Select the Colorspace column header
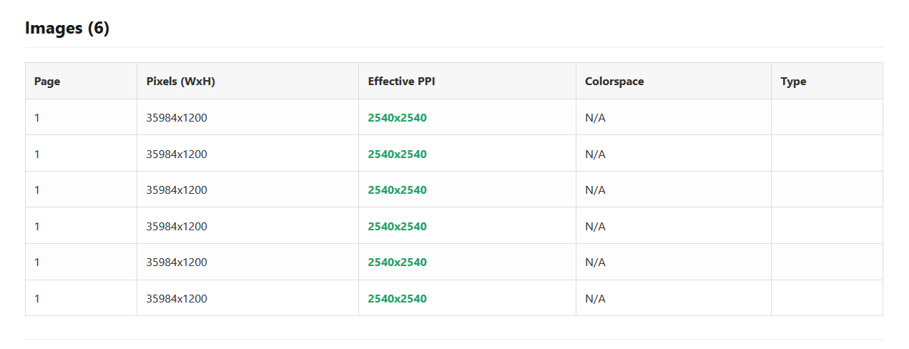Screen dimensions: 909x349 pos(614,82)
